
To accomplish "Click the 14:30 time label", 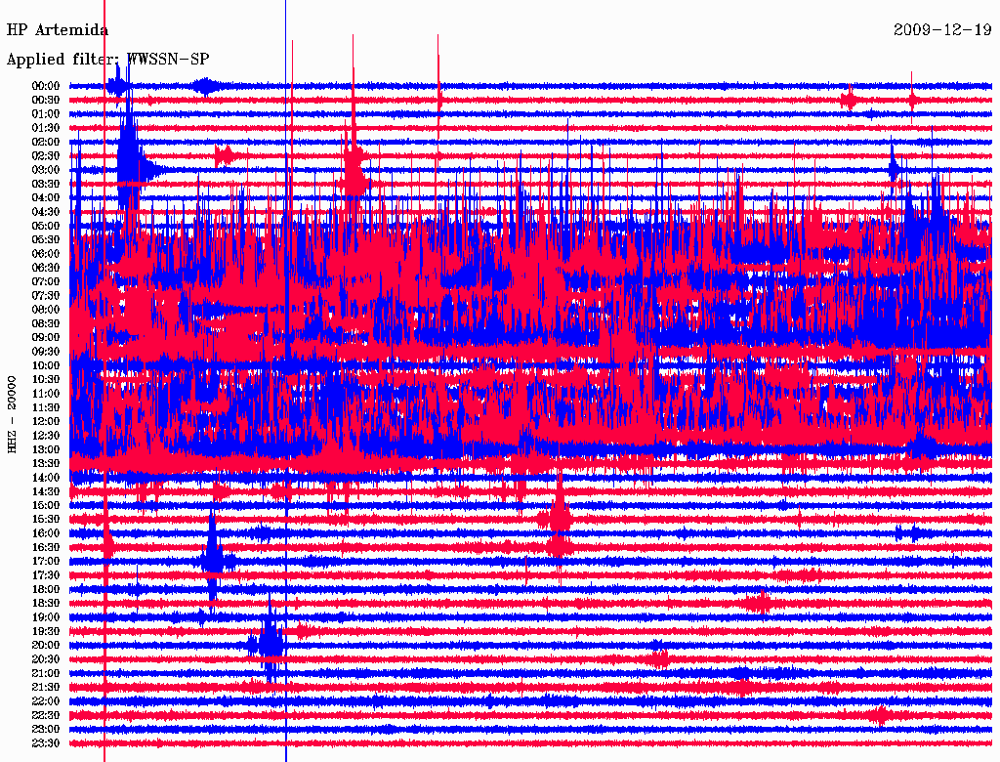I will click(x=46, y=491).
